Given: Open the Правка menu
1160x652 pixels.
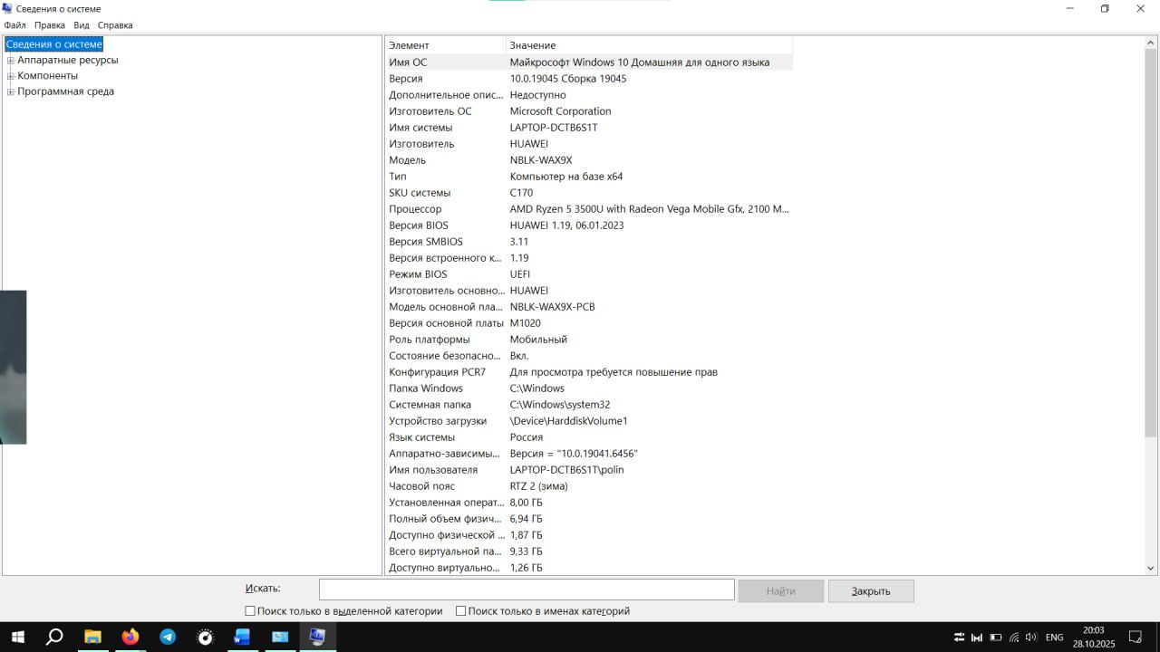Looking at the screenshot, I should (x=50, y=25).
